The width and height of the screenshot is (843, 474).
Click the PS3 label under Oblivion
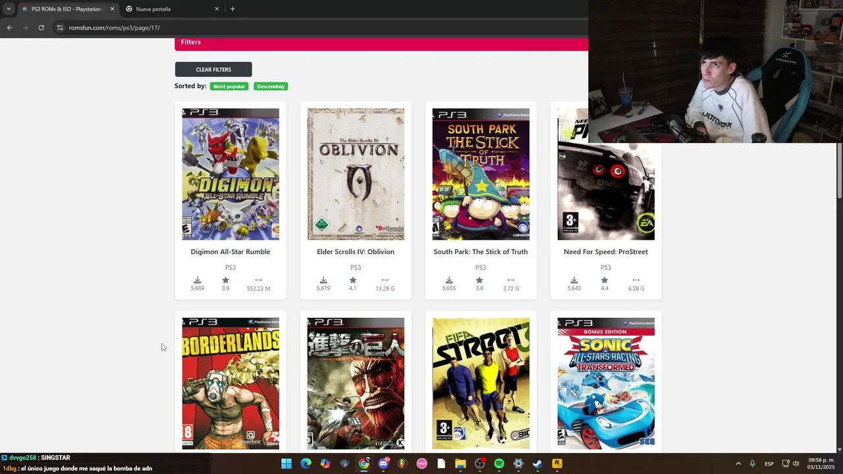point(356,267)
